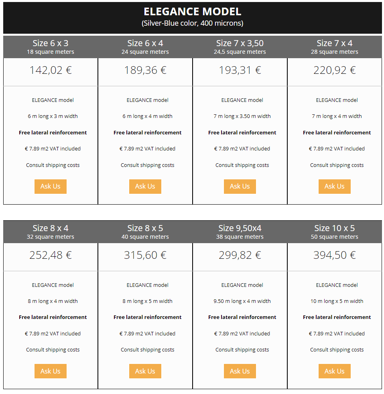Click the 9.50 m long x 4 m width text
The image size is (384, 394).
pyautogui.click(x=242, y=301)
